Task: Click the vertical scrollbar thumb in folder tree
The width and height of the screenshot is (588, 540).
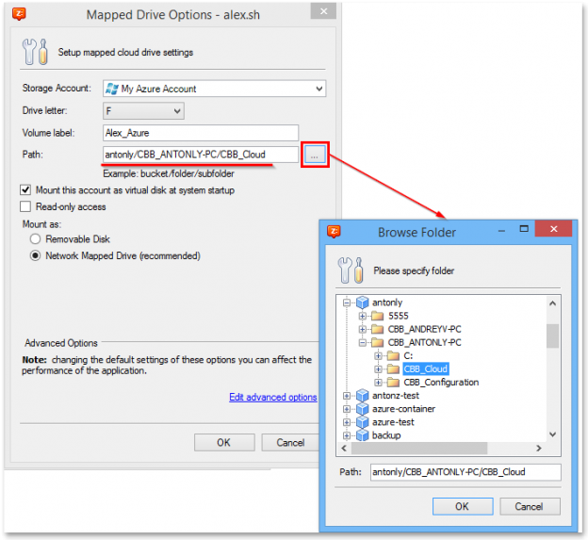Action: point(552,336)
